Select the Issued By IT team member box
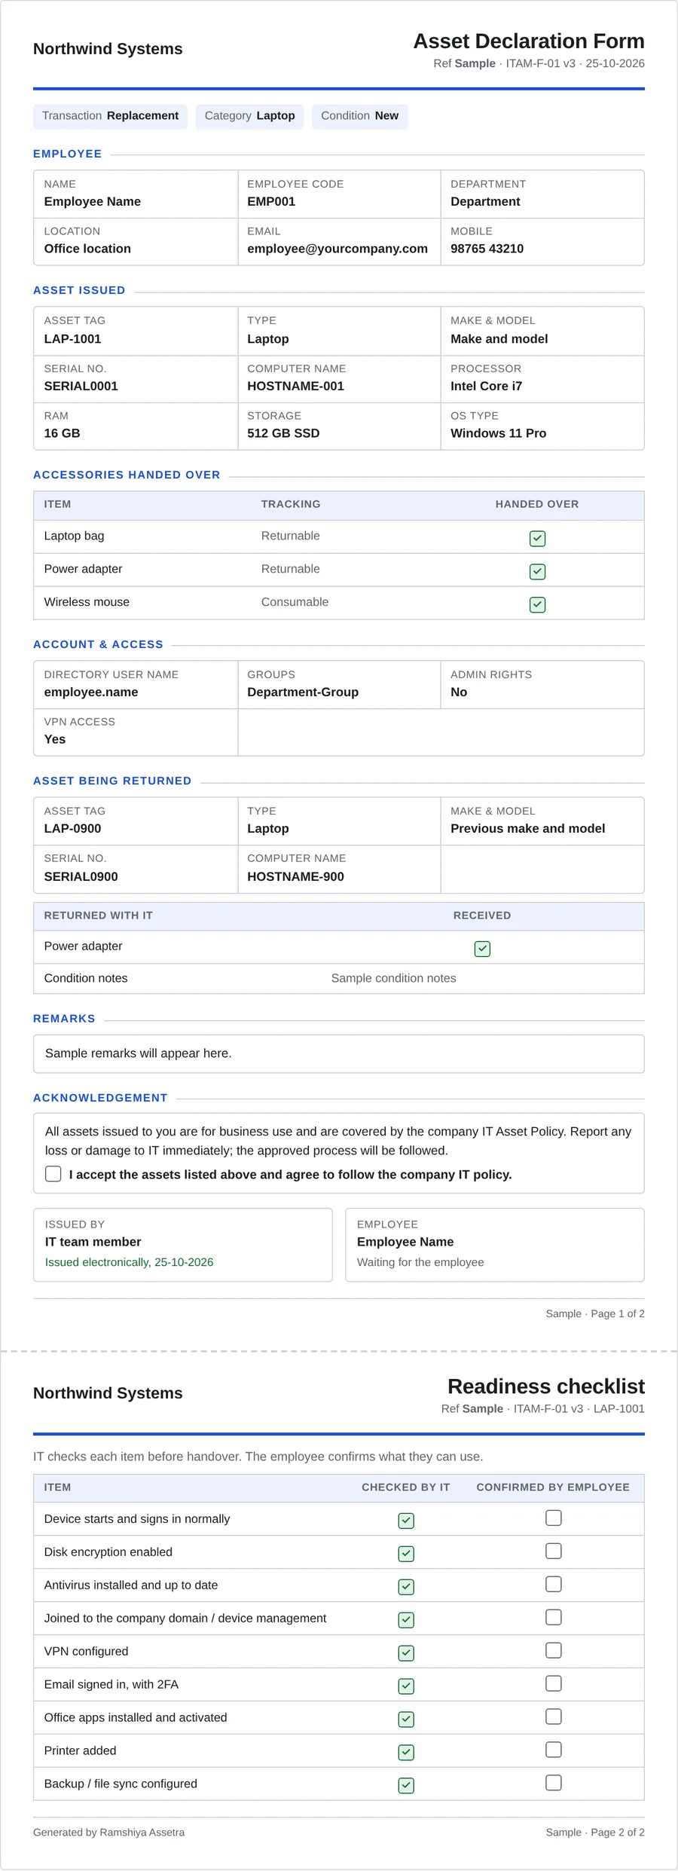678x1871 pixels. point(183,1245)
